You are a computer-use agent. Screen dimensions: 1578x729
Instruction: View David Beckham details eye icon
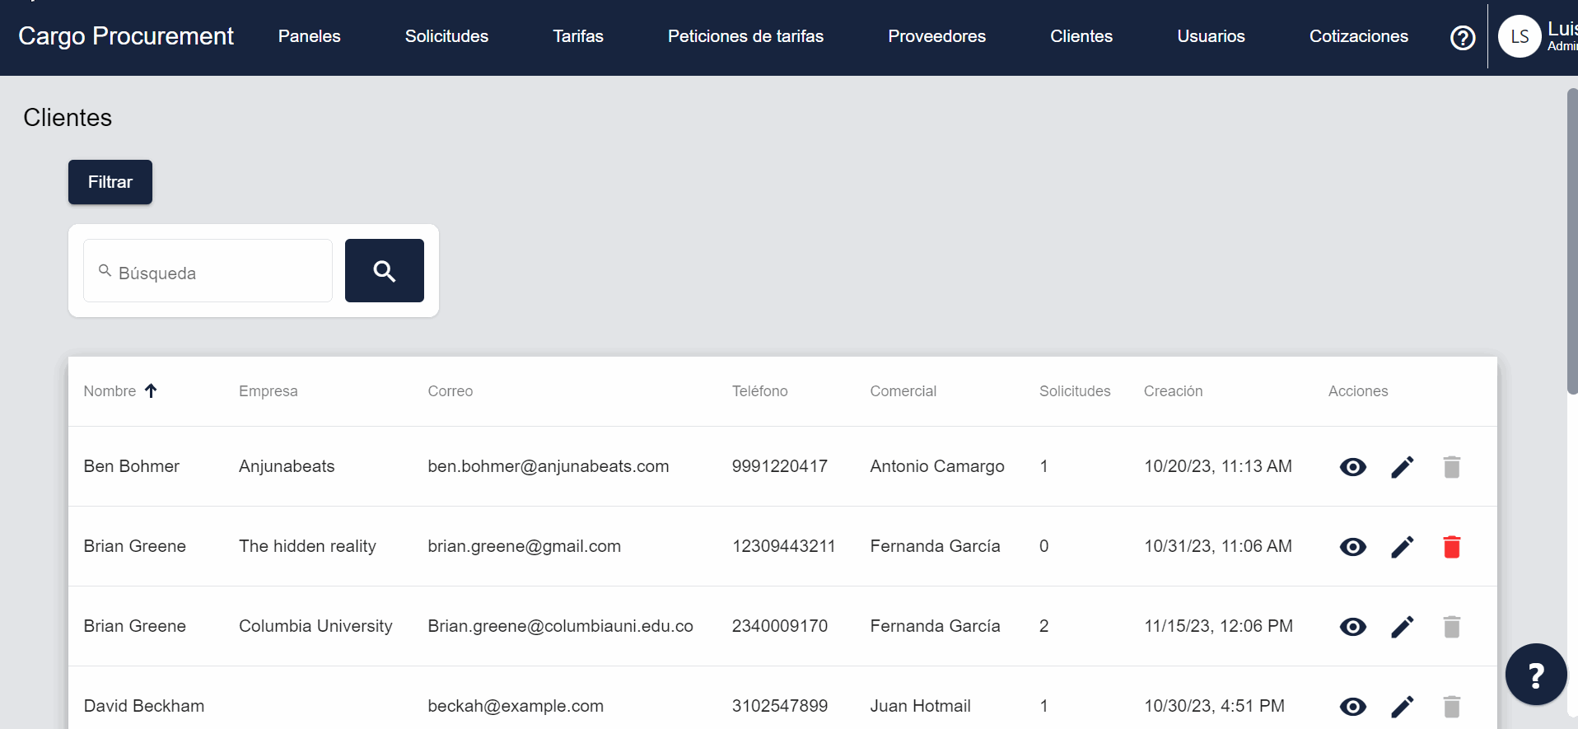[x=1352, y=706]
